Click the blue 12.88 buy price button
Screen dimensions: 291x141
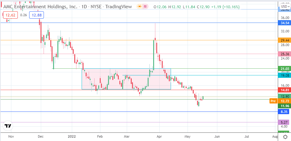[x=36, y=15]
